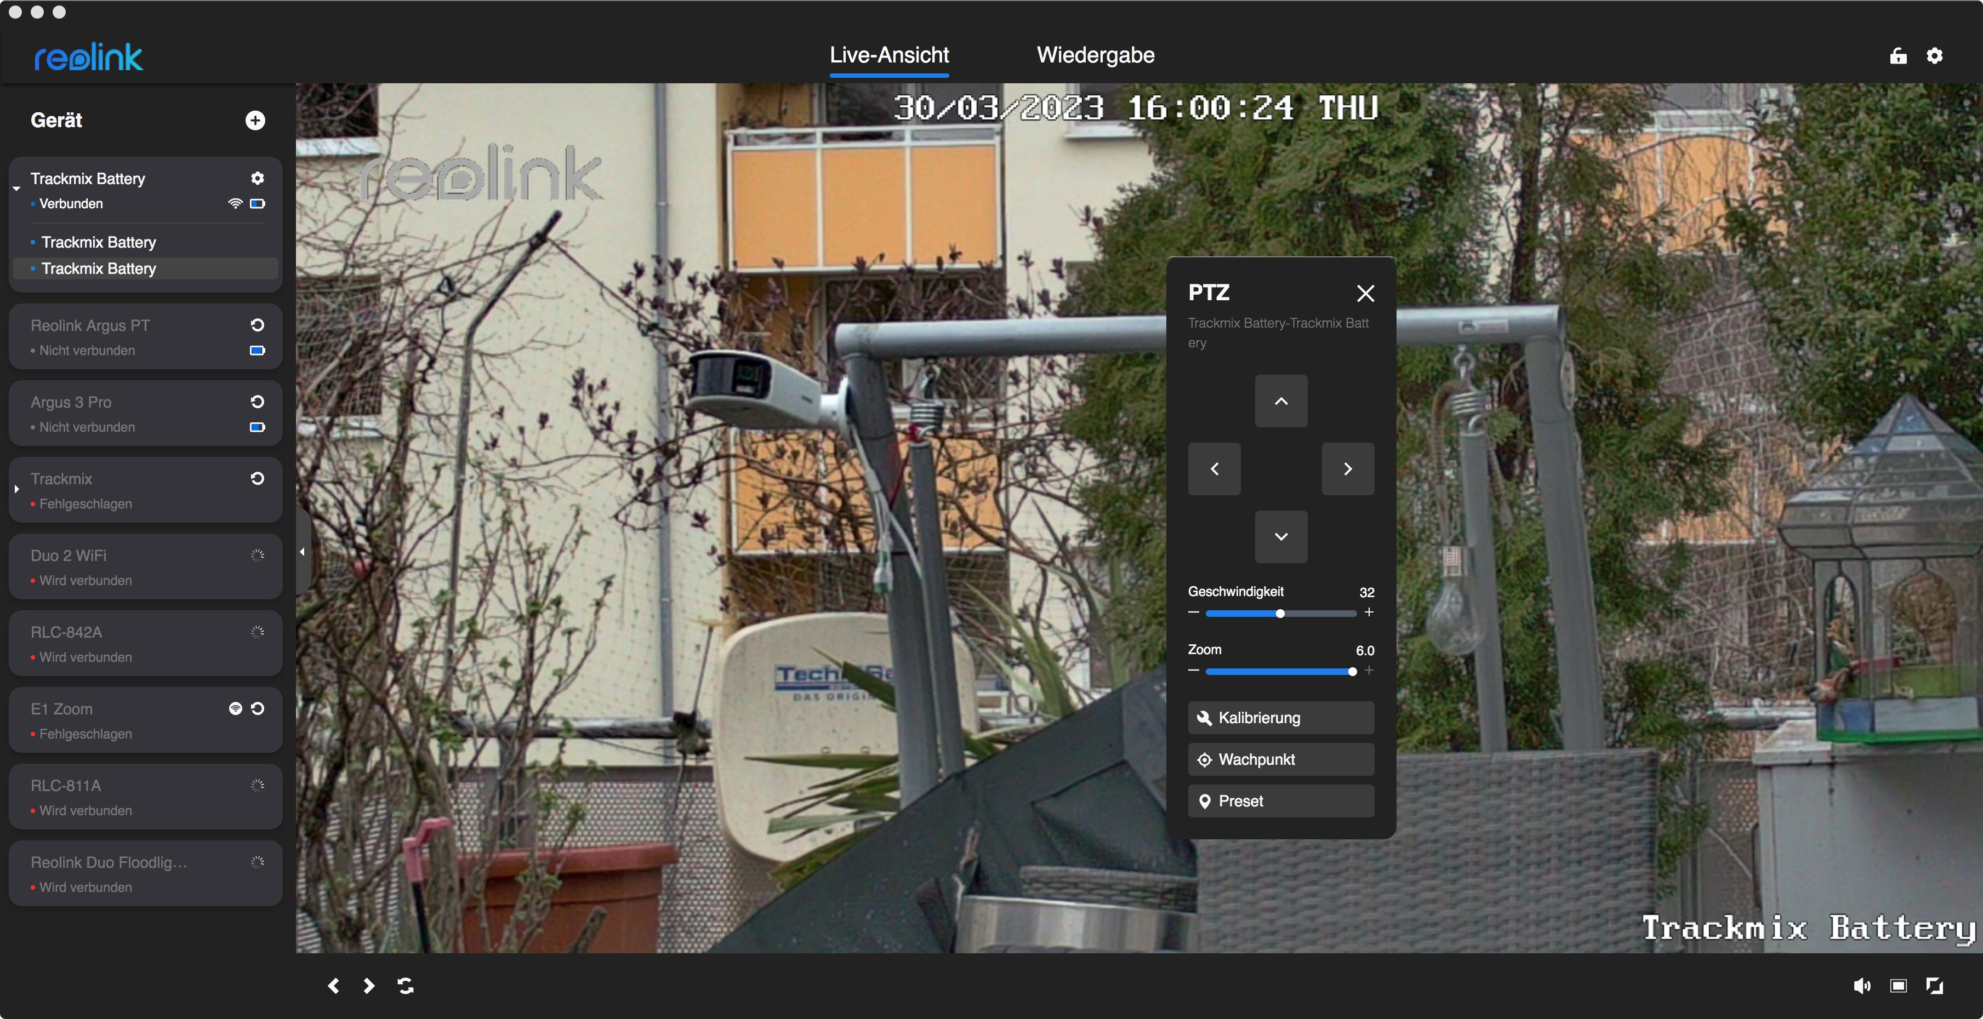
Task: Pan camera right with PTZ arrow
Action: point(1347,469)
